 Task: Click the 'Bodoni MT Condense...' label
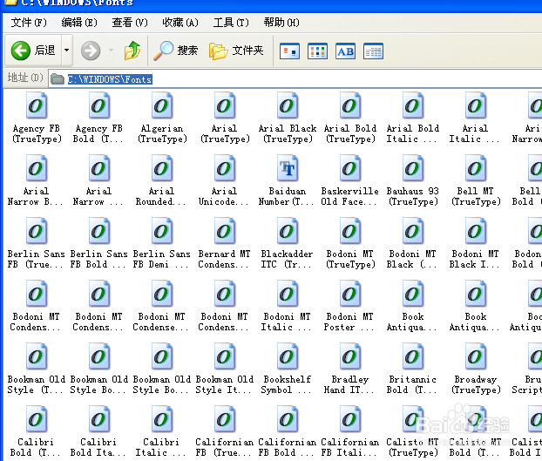point(161,322)
